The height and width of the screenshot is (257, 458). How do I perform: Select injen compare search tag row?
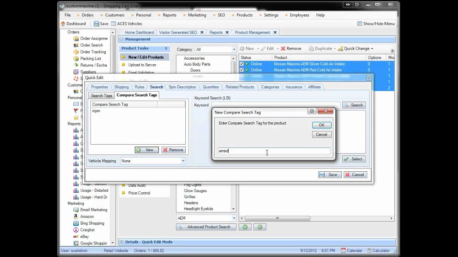[x=138, y=111]
